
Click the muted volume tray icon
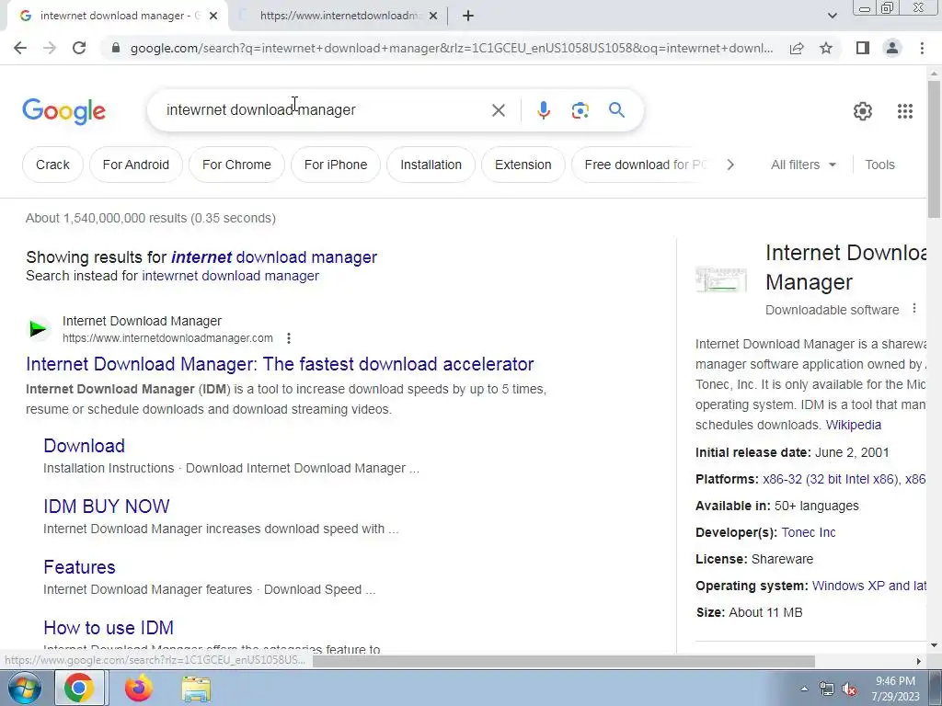point(849,689)
